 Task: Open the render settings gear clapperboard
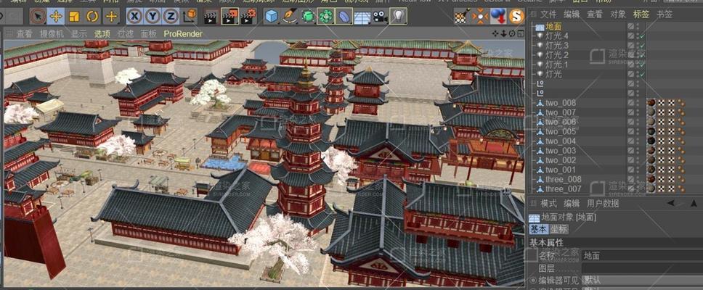point(248,17)
